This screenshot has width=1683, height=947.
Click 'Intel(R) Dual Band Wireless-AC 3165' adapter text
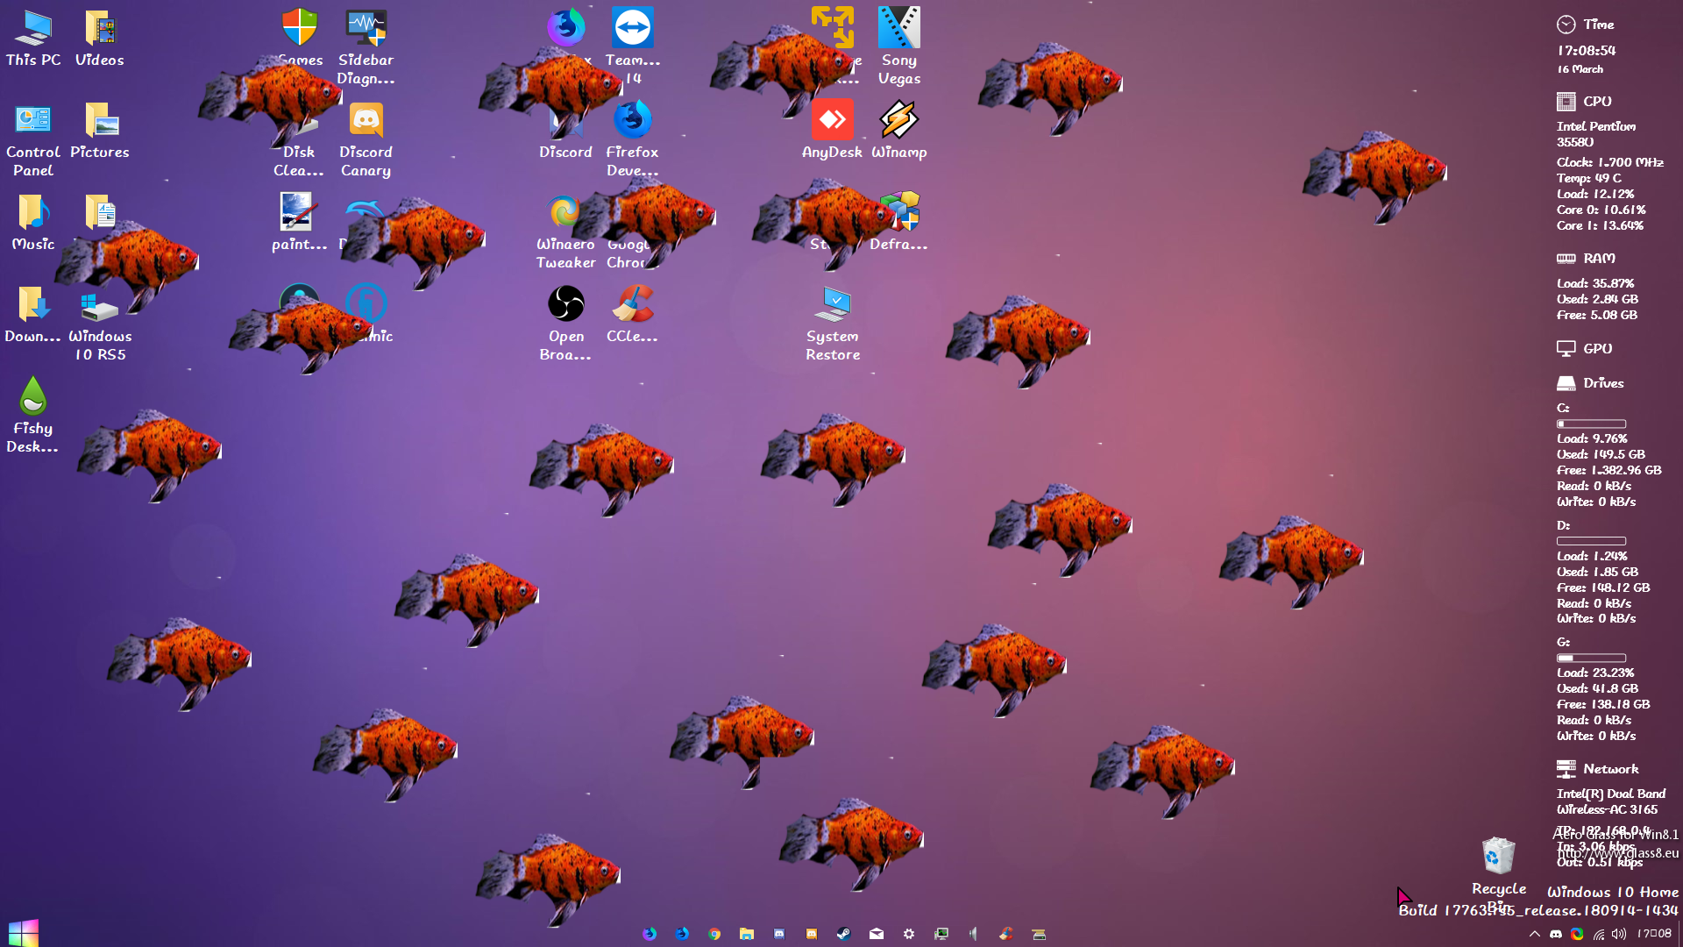1611,801
